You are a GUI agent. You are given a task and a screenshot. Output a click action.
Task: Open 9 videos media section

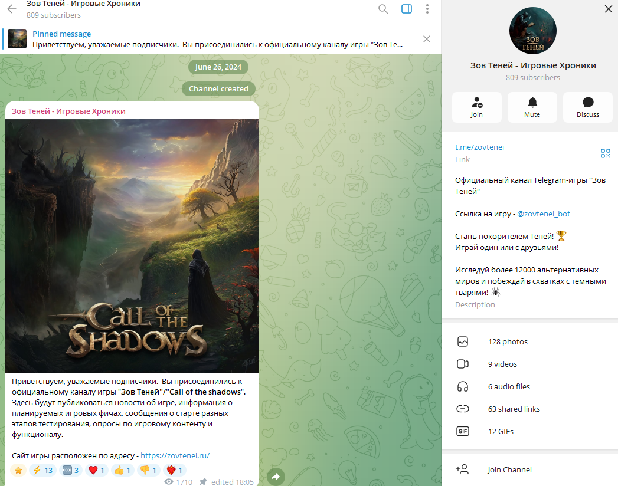(529, 364)
